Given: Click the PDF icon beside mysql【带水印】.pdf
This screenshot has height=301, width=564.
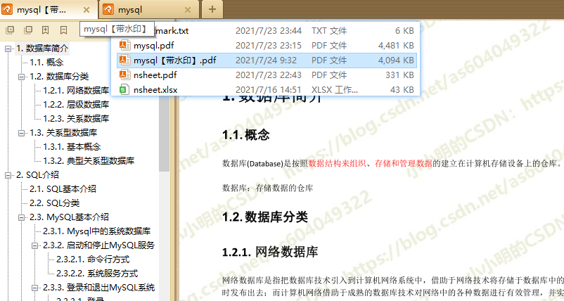Looking at the screenshot, I should point(124,60).
